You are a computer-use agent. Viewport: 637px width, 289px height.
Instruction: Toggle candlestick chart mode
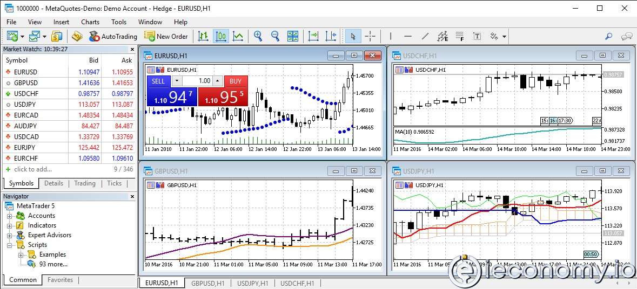click(220, 36)
